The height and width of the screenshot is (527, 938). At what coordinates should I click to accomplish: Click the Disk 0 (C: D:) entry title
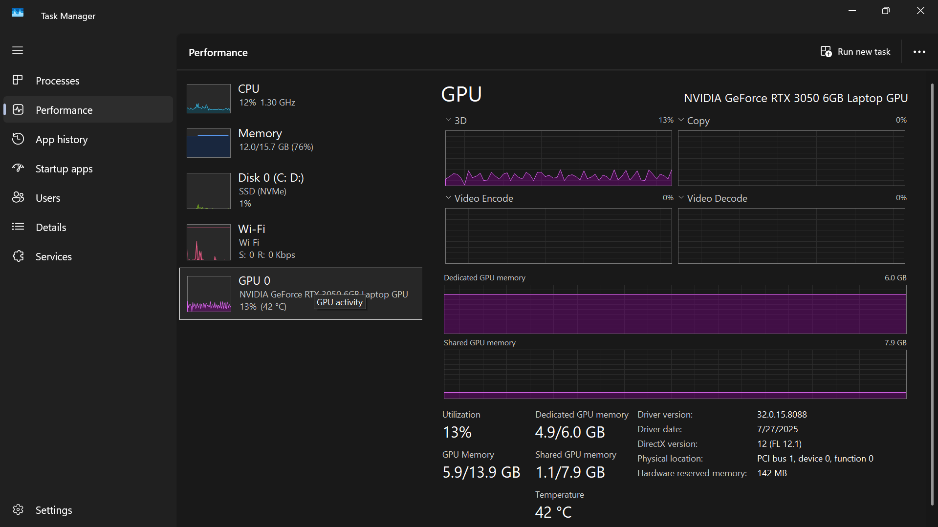(x=271, y=178)
